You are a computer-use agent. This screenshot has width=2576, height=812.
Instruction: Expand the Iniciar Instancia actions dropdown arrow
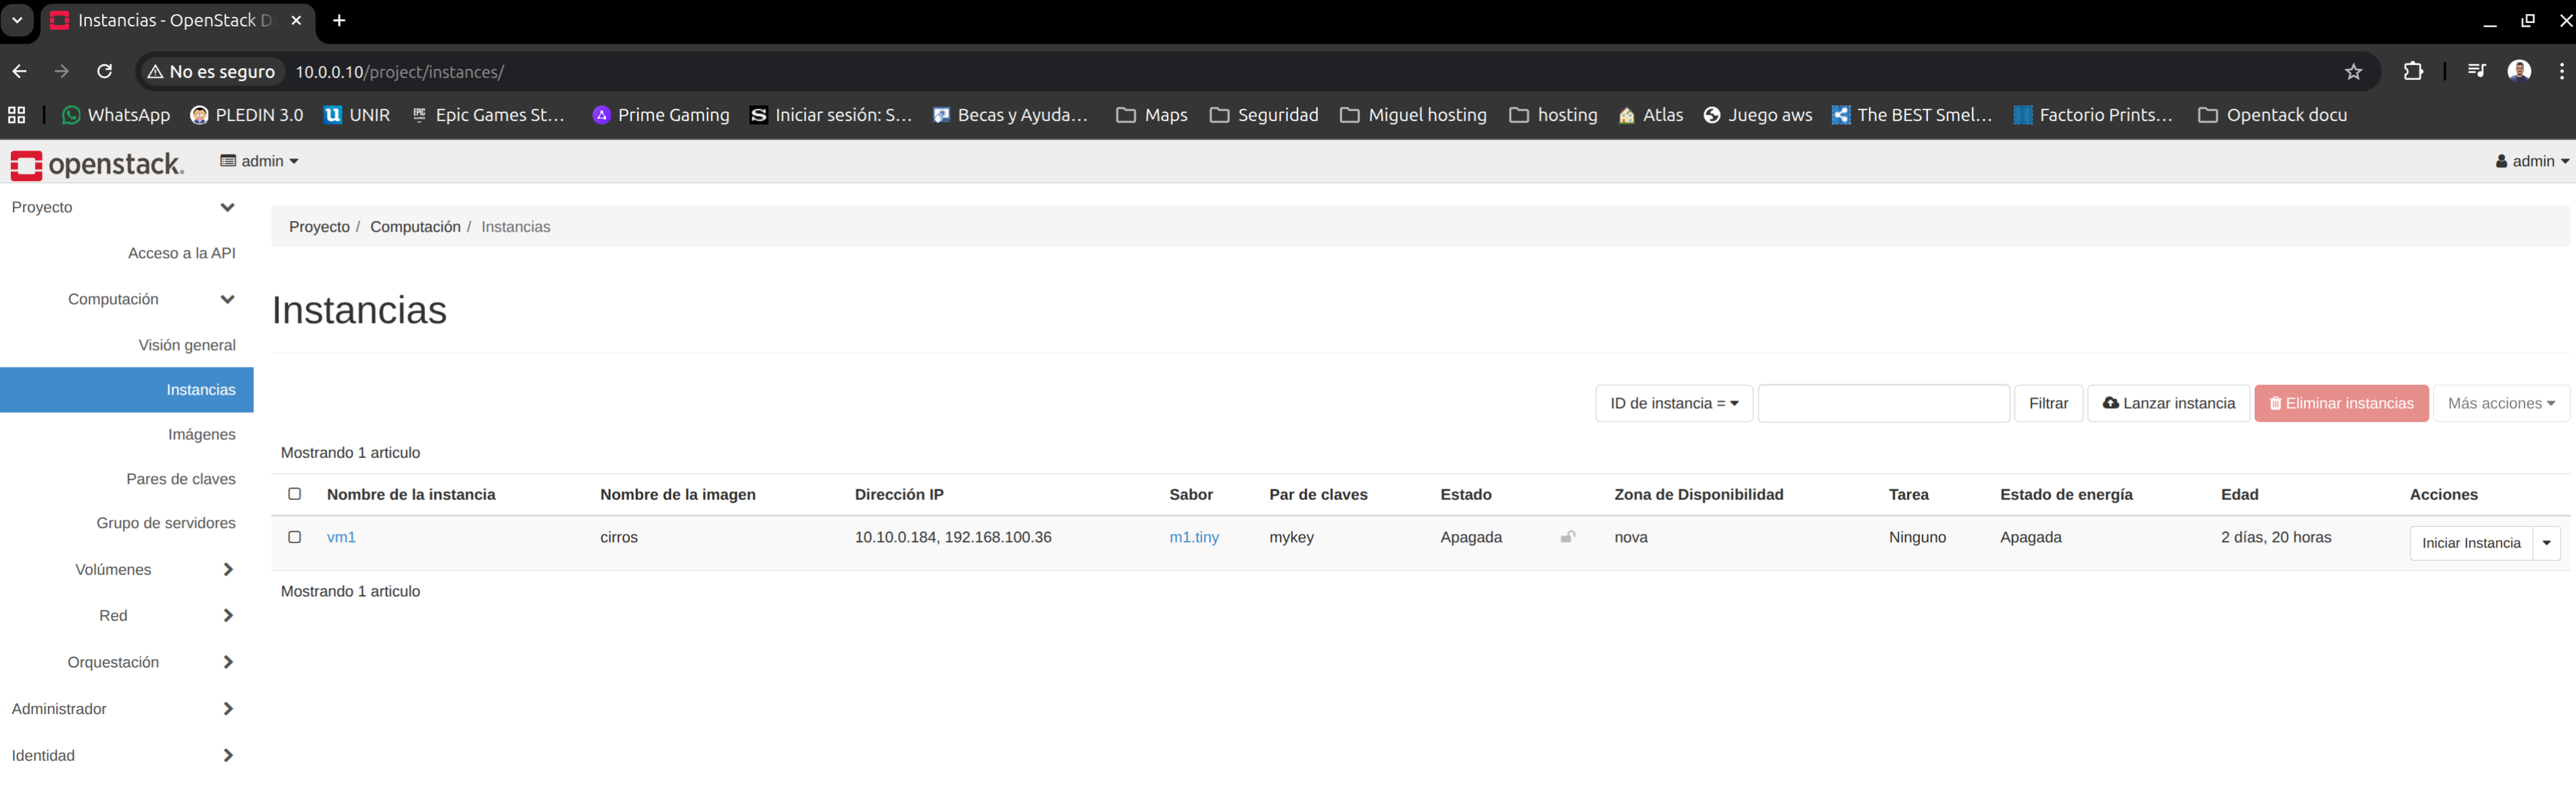(2546, 543)
